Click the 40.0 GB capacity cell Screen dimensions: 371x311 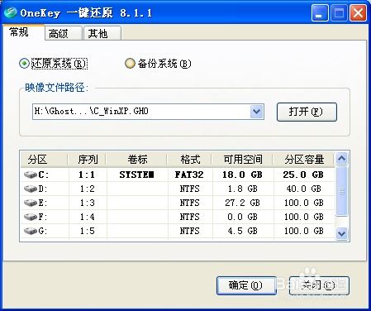point(303,189)
